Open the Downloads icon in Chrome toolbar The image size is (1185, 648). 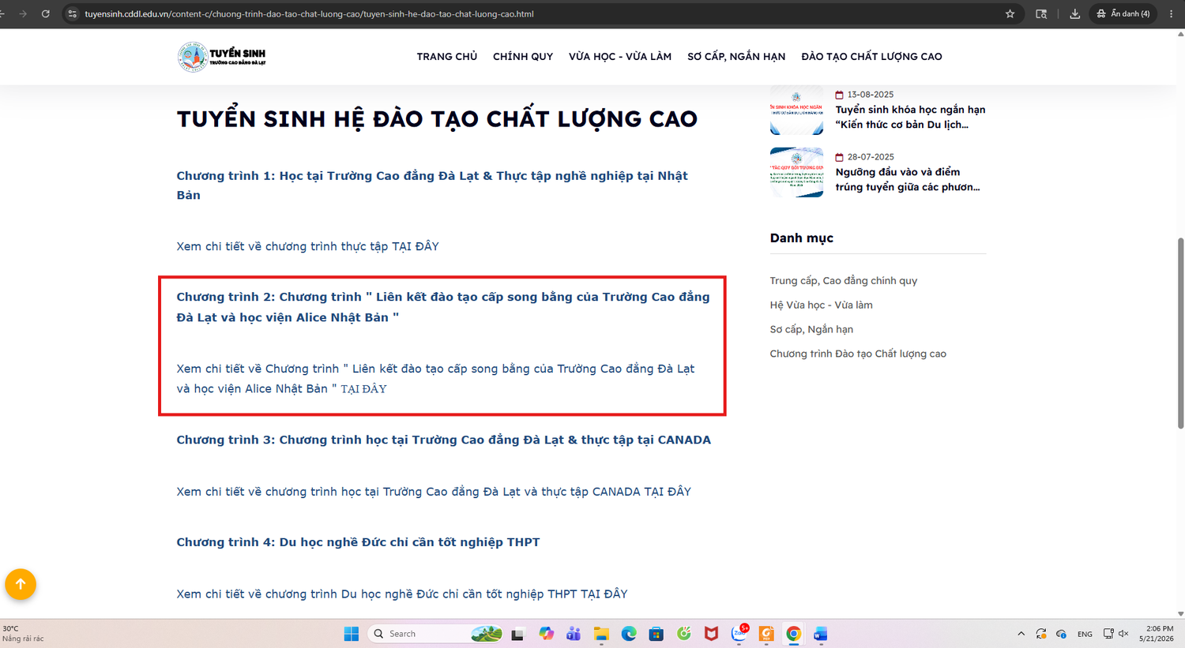[x=1075, y=13]
